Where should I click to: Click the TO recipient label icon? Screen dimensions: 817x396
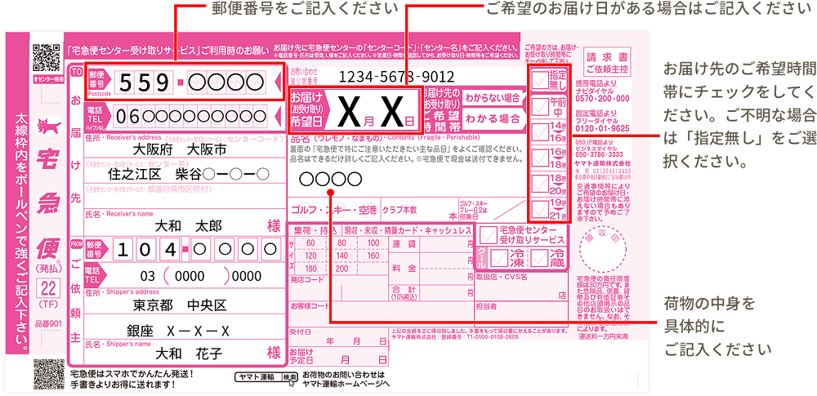(x=78, y=73)
